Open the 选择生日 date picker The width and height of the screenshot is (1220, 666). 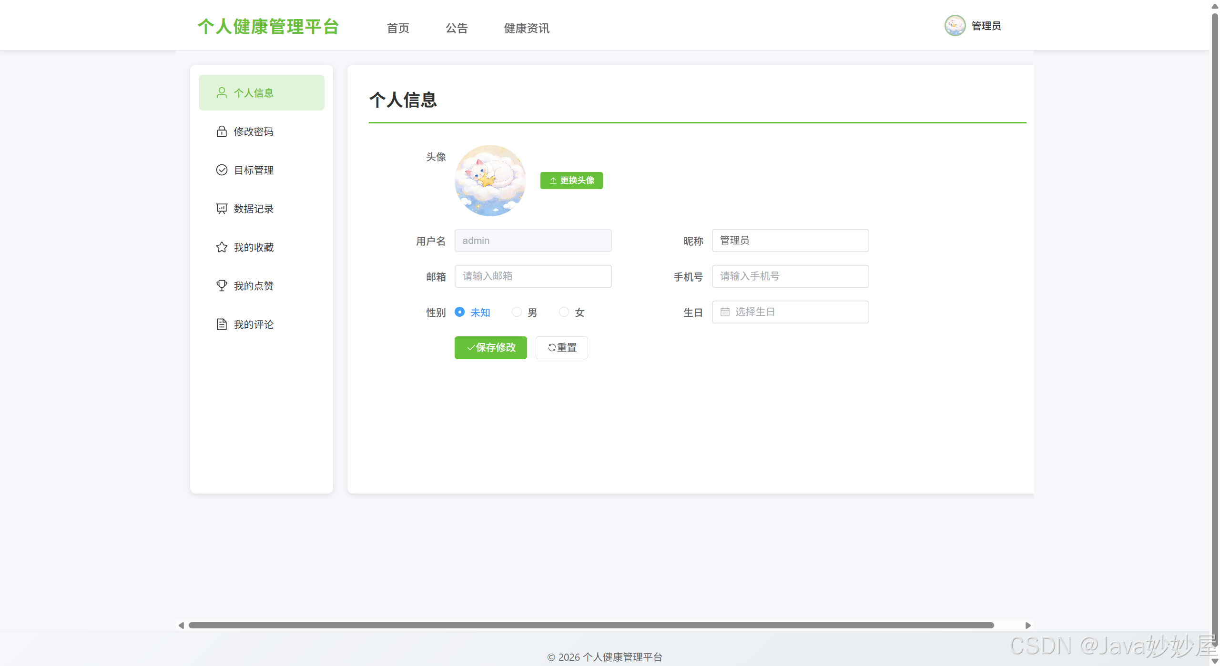pos(790,312)
